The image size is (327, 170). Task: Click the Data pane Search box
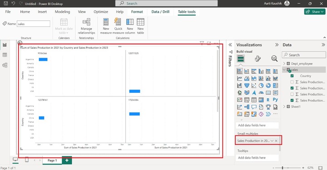point(304,55)
